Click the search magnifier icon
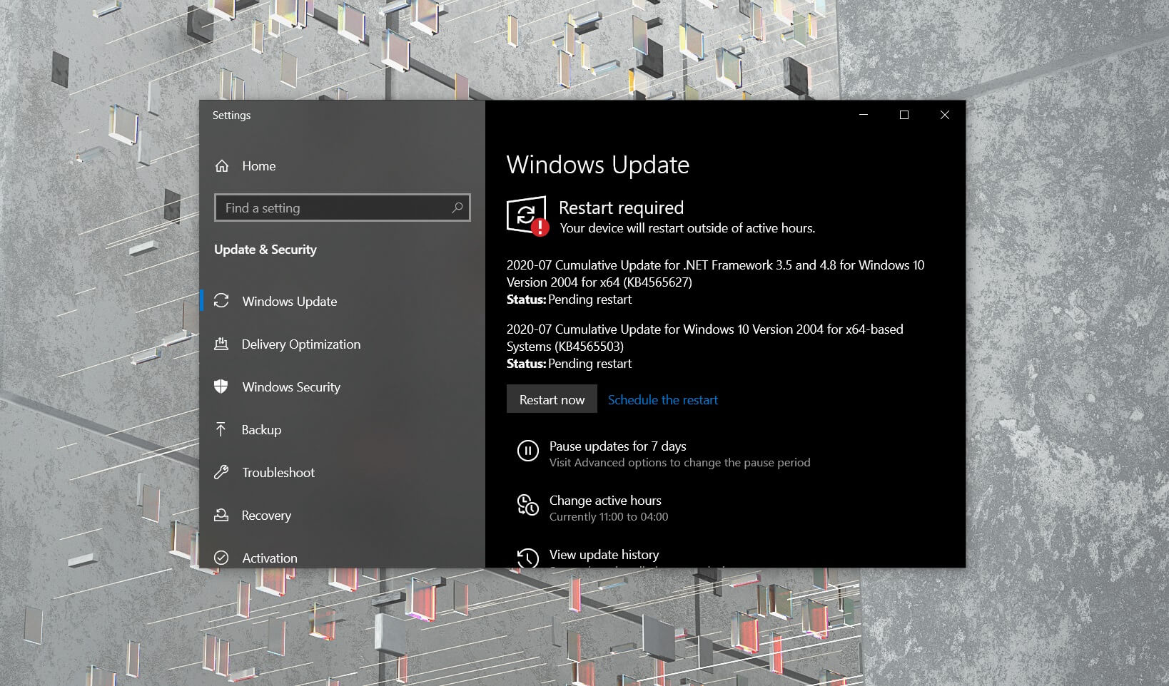The height and width of the screenshot is (686, 1169). click(x=457, y=208)
